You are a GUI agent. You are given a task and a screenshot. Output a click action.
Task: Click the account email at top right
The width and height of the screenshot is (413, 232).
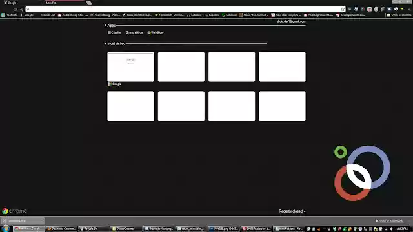pyautogui.click(x=291, y=21)
